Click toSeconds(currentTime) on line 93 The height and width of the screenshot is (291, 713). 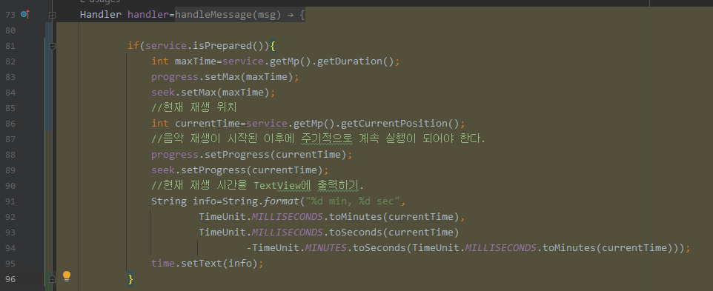tap(394, 232)
